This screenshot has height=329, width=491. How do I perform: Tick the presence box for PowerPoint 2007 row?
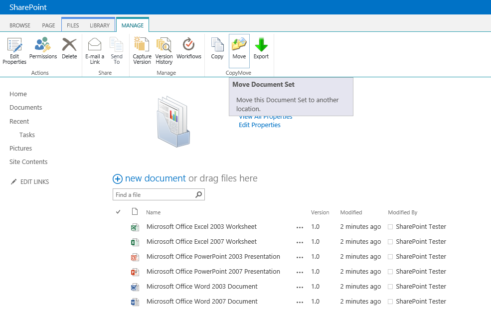[390, 272]
